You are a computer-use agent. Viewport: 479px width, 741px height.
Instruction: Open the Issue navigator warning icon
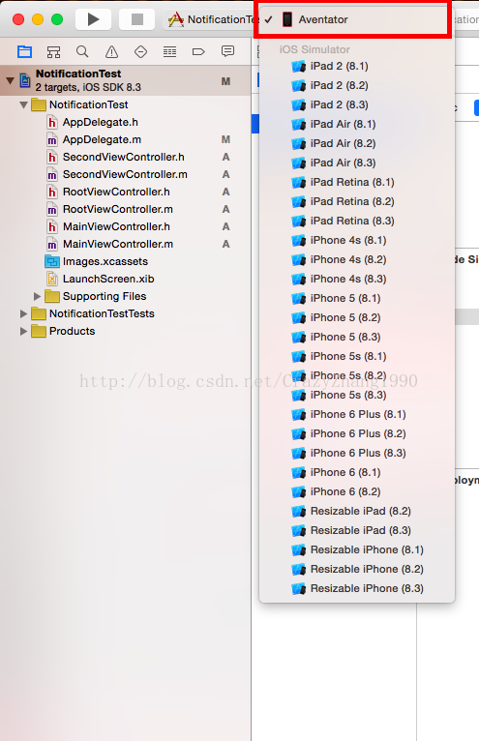coord(111,51)
